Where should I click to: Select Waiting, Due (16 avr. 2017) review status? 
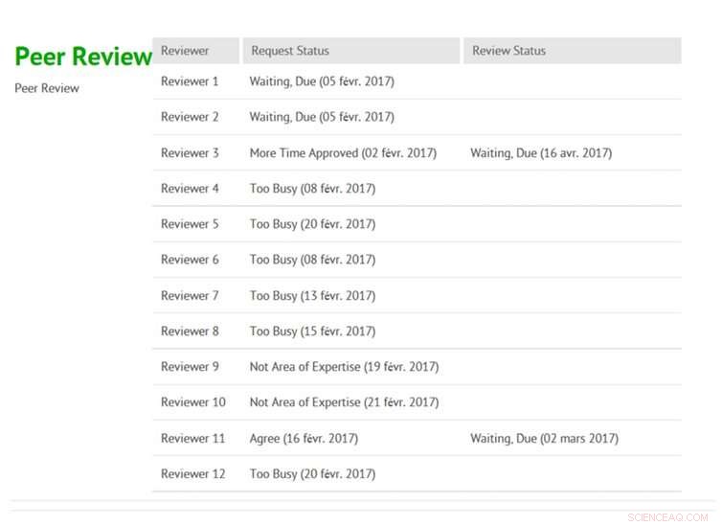541,153
